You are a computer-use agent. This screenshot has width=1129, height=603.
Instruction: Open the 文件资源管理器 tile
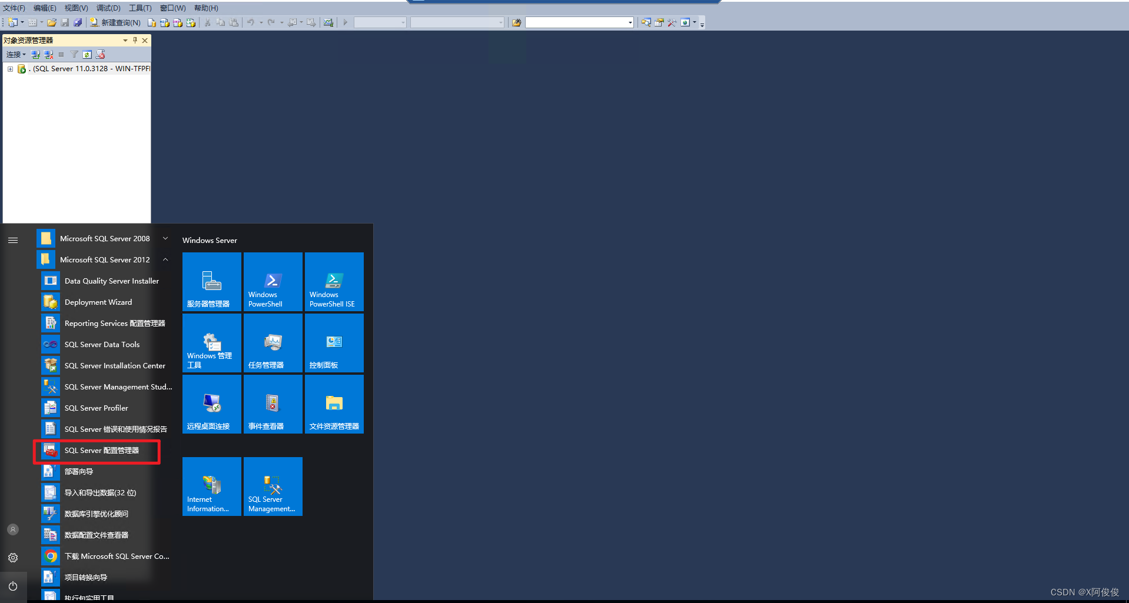(x=334, y=404)
